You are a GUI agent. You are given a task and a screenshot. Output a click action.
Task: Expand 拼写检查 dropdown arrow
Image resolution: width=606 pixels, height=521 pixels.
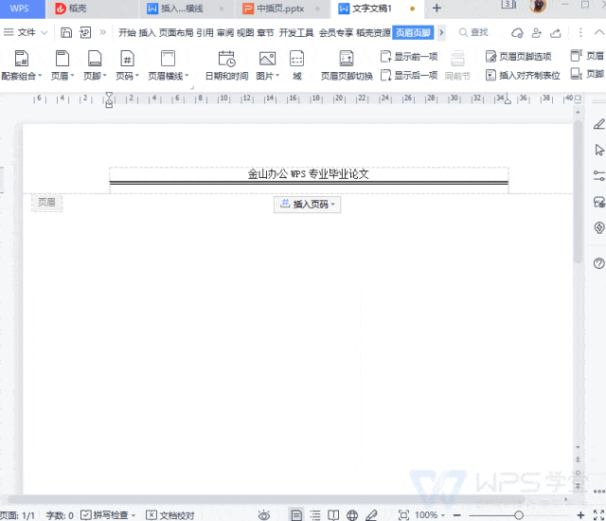(x=134, y=515)
